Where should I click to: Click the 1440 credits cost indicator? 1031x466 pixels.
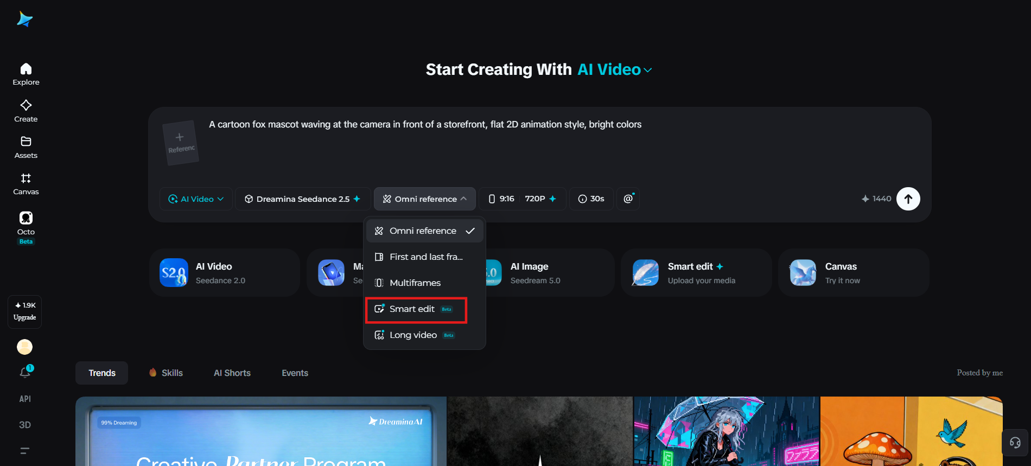876,199
